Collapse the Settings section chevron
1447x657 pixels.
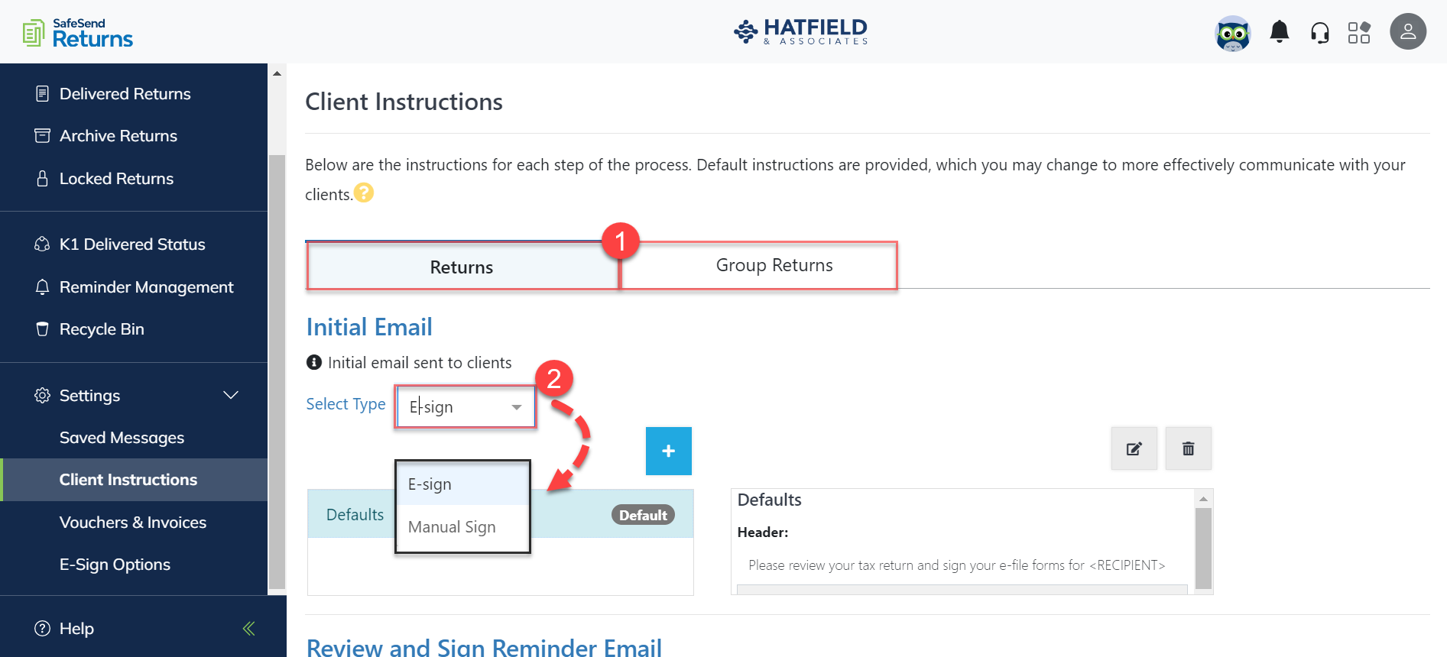(x=231, y=395)
